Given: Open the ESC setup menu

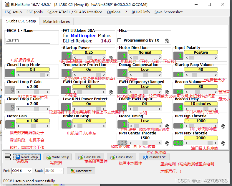Looking at the screenshot, I should pos(13,12).
